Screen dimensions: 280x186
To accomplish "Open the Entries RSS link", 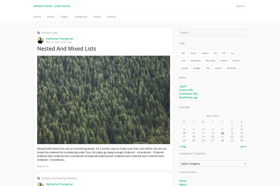I will 186,90.
